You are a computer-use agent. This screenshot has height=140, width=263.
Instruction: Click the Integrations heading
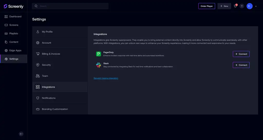click(x=100, y=34)
